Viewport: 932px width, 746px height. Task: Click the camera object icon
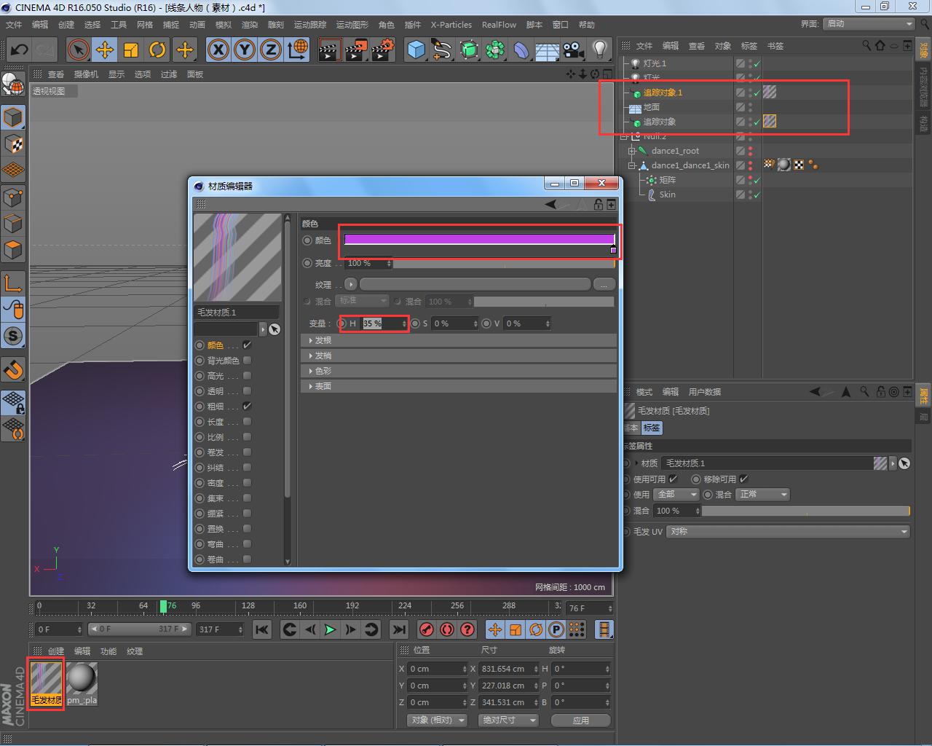[x=574, y=50]
